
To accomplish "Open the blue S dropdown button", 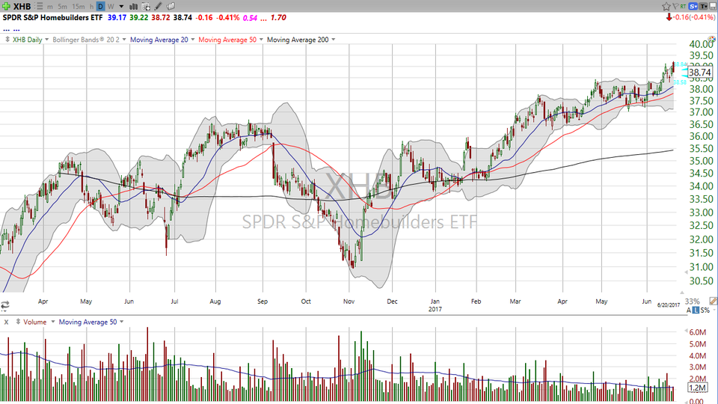I will coord(693,7).
